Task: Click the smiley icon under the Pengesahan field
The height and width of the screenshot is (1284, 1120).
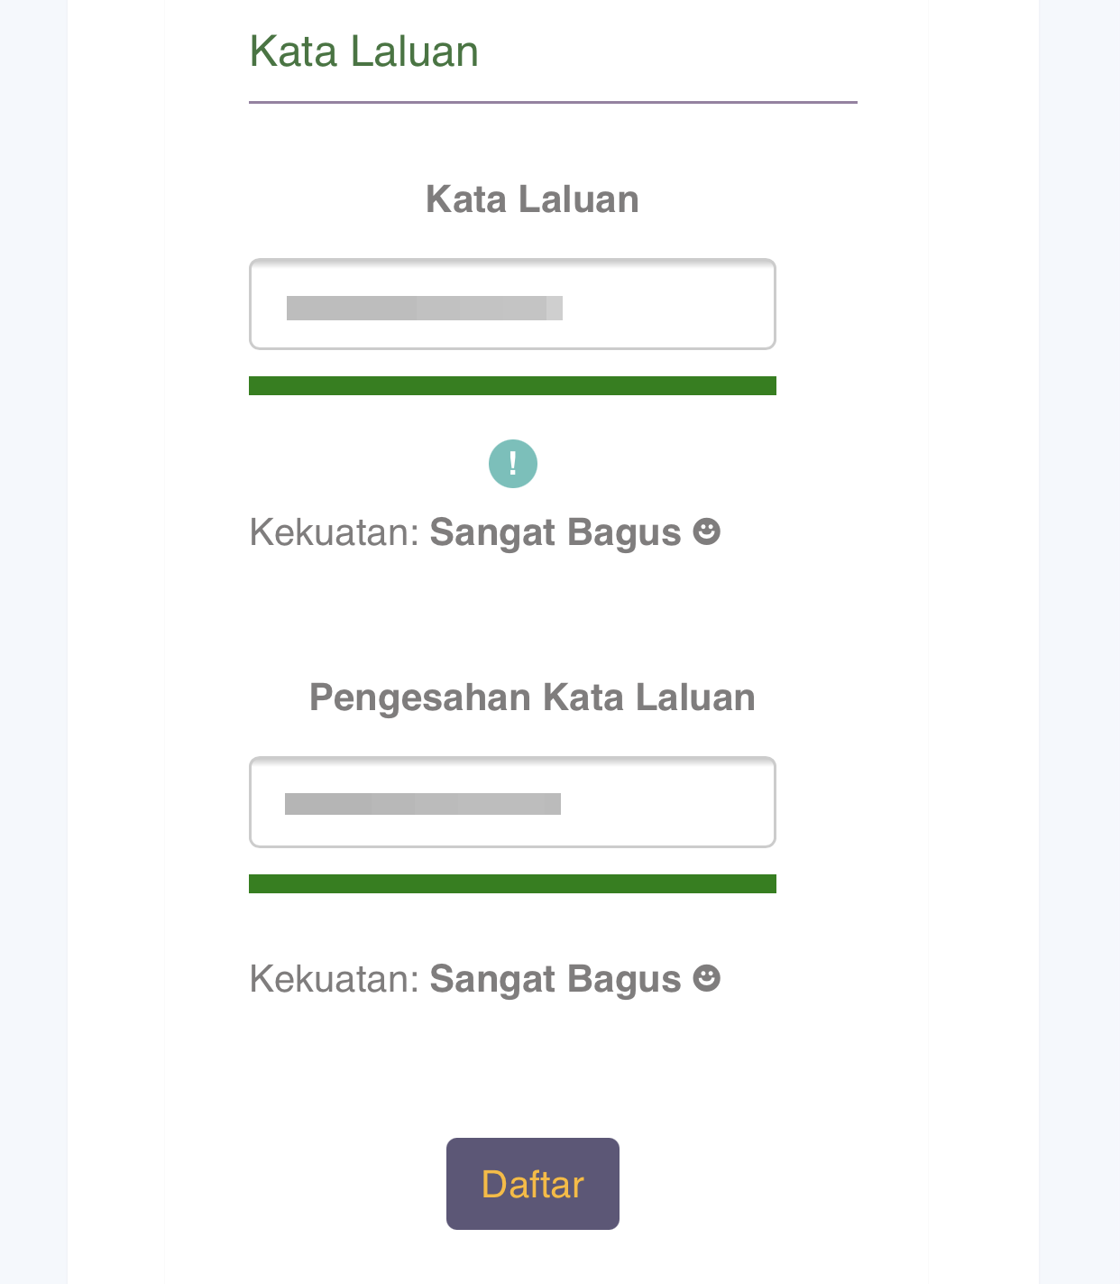Action: [707, 978]
